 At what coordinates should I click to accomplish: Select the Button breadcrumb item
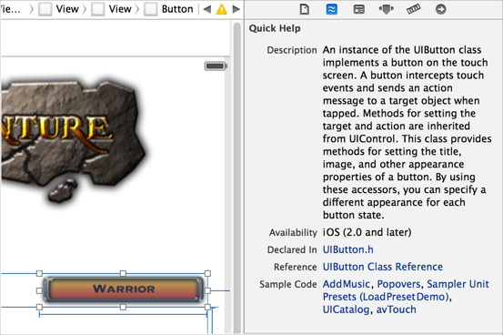coord(169,9)
